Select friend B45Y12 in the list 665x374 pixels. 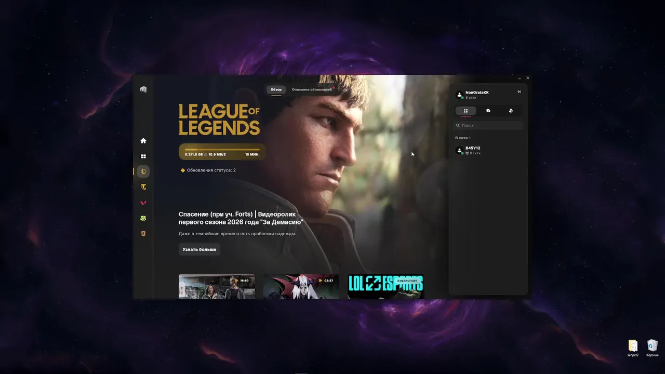[x=488, y=151]
